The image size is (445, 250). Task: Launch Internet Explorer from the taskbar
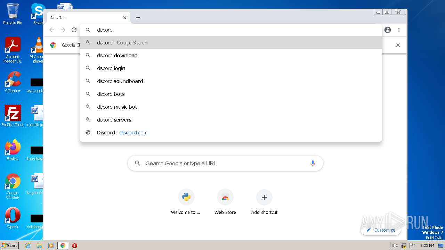coord(27,245)
